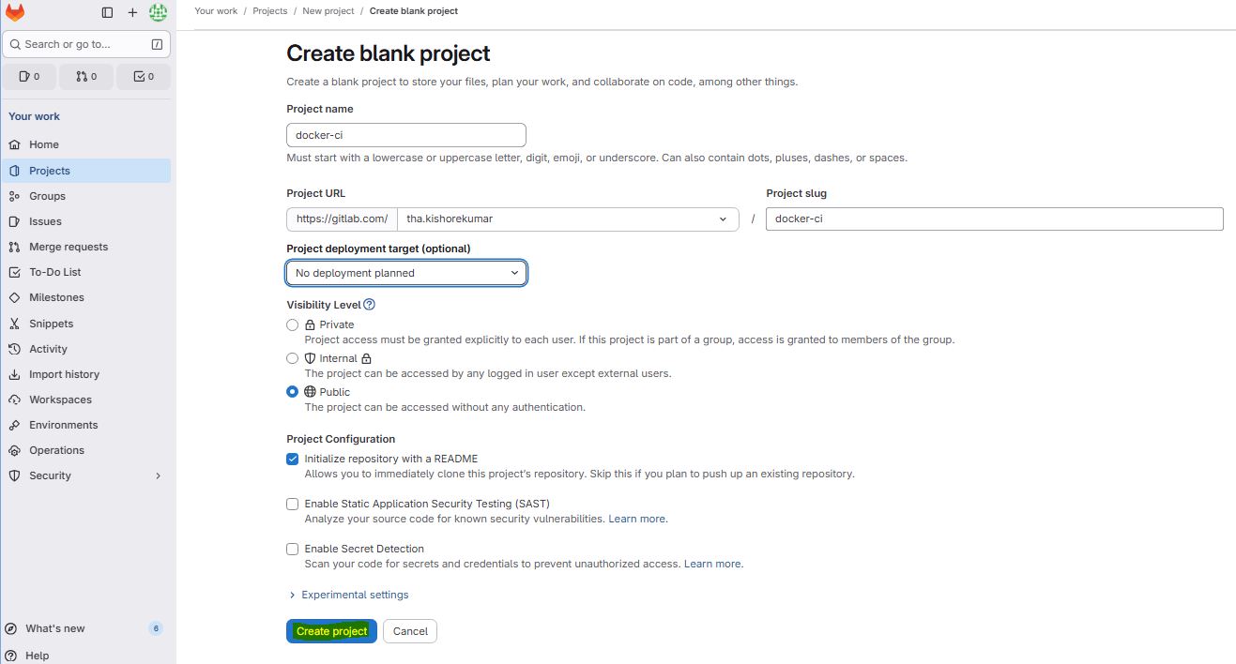Open Snippets in the sidebar
The width and height of the screenshot is (1236, 664).
coord(51,324)
